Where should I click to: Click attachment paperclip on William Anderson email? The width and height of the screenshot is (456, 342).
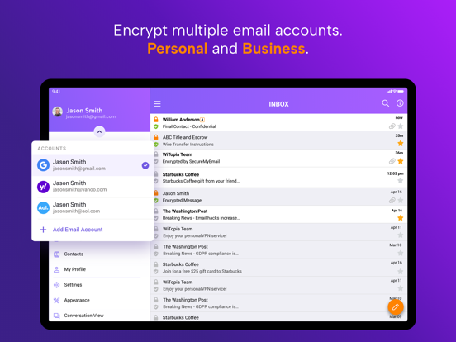pos(392,126)
